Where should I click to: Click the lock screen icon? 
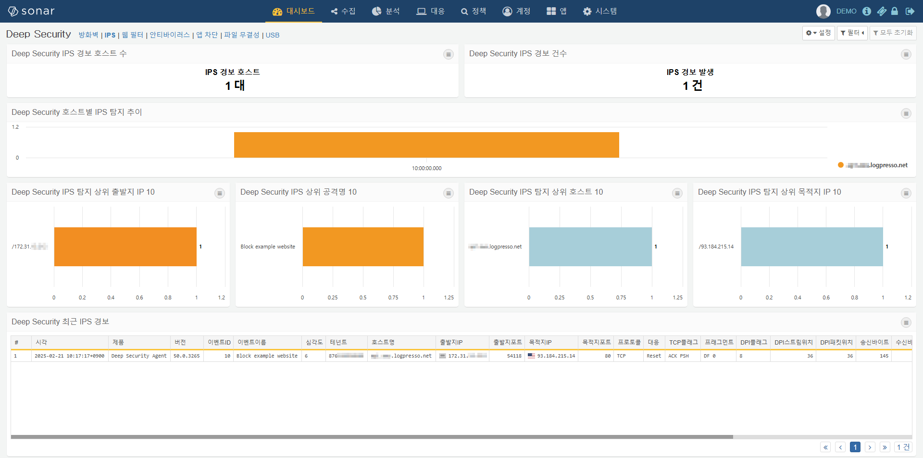point(895,11)
